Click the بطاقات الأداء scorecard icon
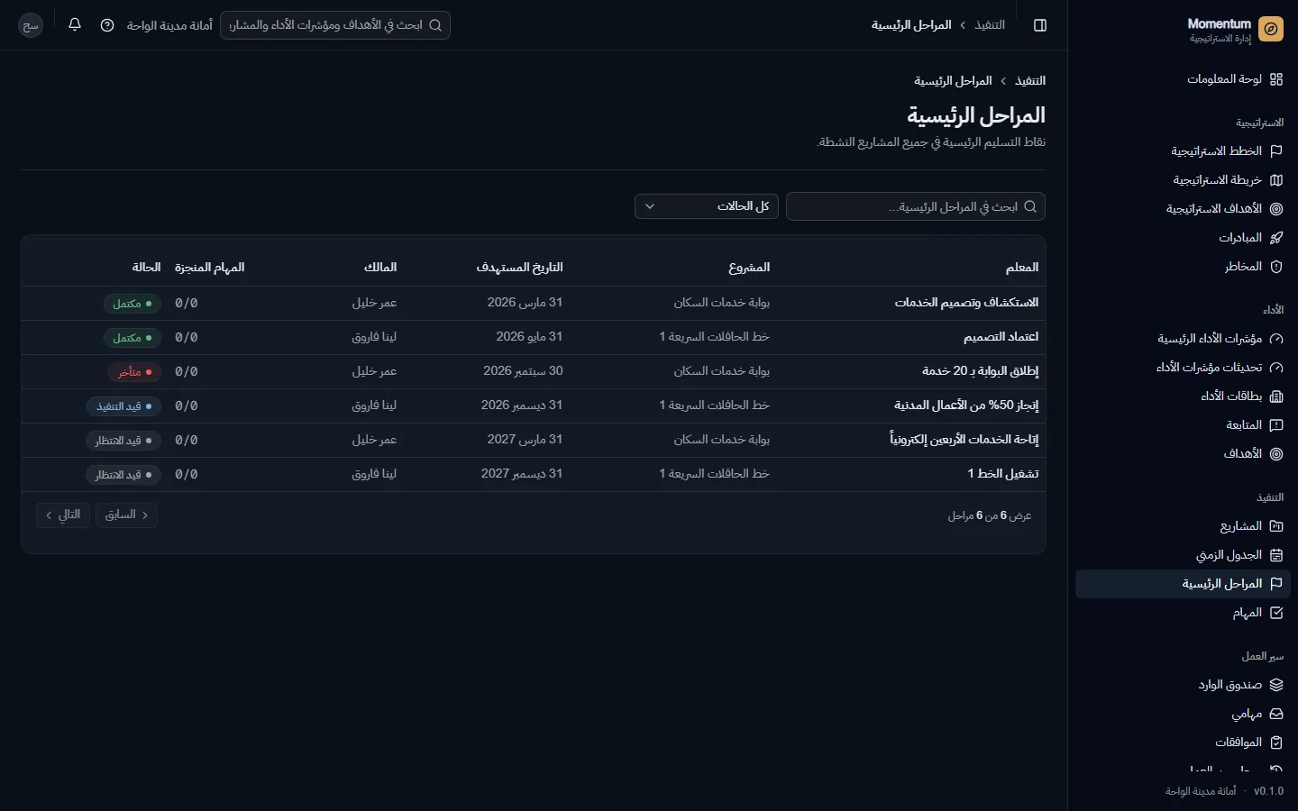 pyautogui.click(x=1276, y=396)
